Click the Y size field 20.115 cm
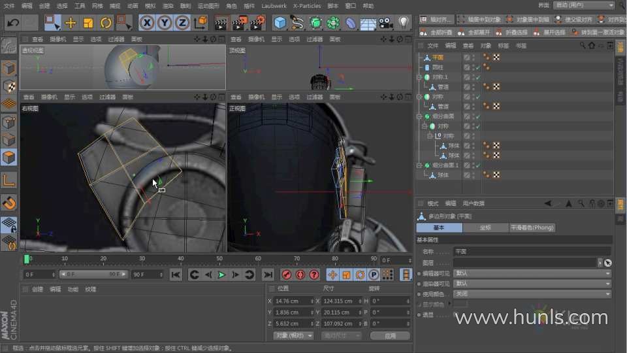Image resolution: width=627 pixels, height=353 pixels. click(x=342, y=312)
